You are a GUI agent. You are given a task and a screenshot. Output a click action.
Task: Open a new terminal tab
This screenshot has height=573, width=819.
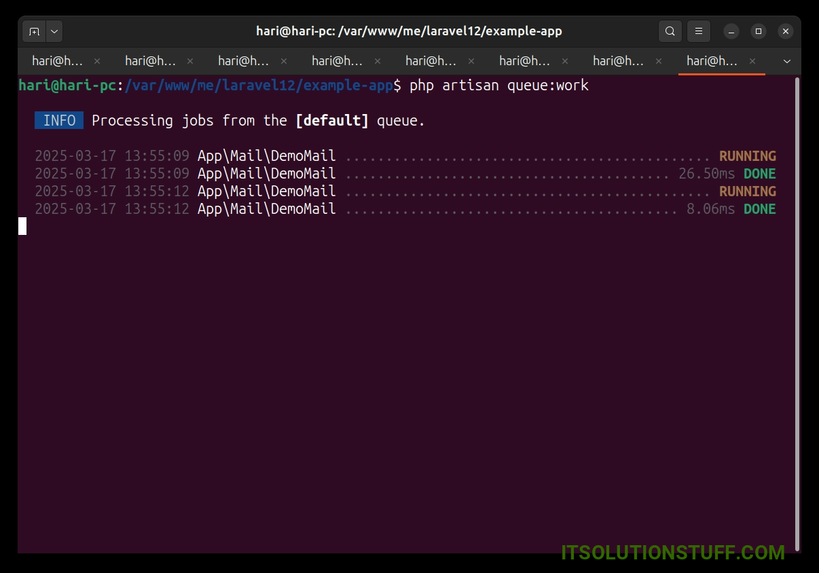[x=35, y=31]
